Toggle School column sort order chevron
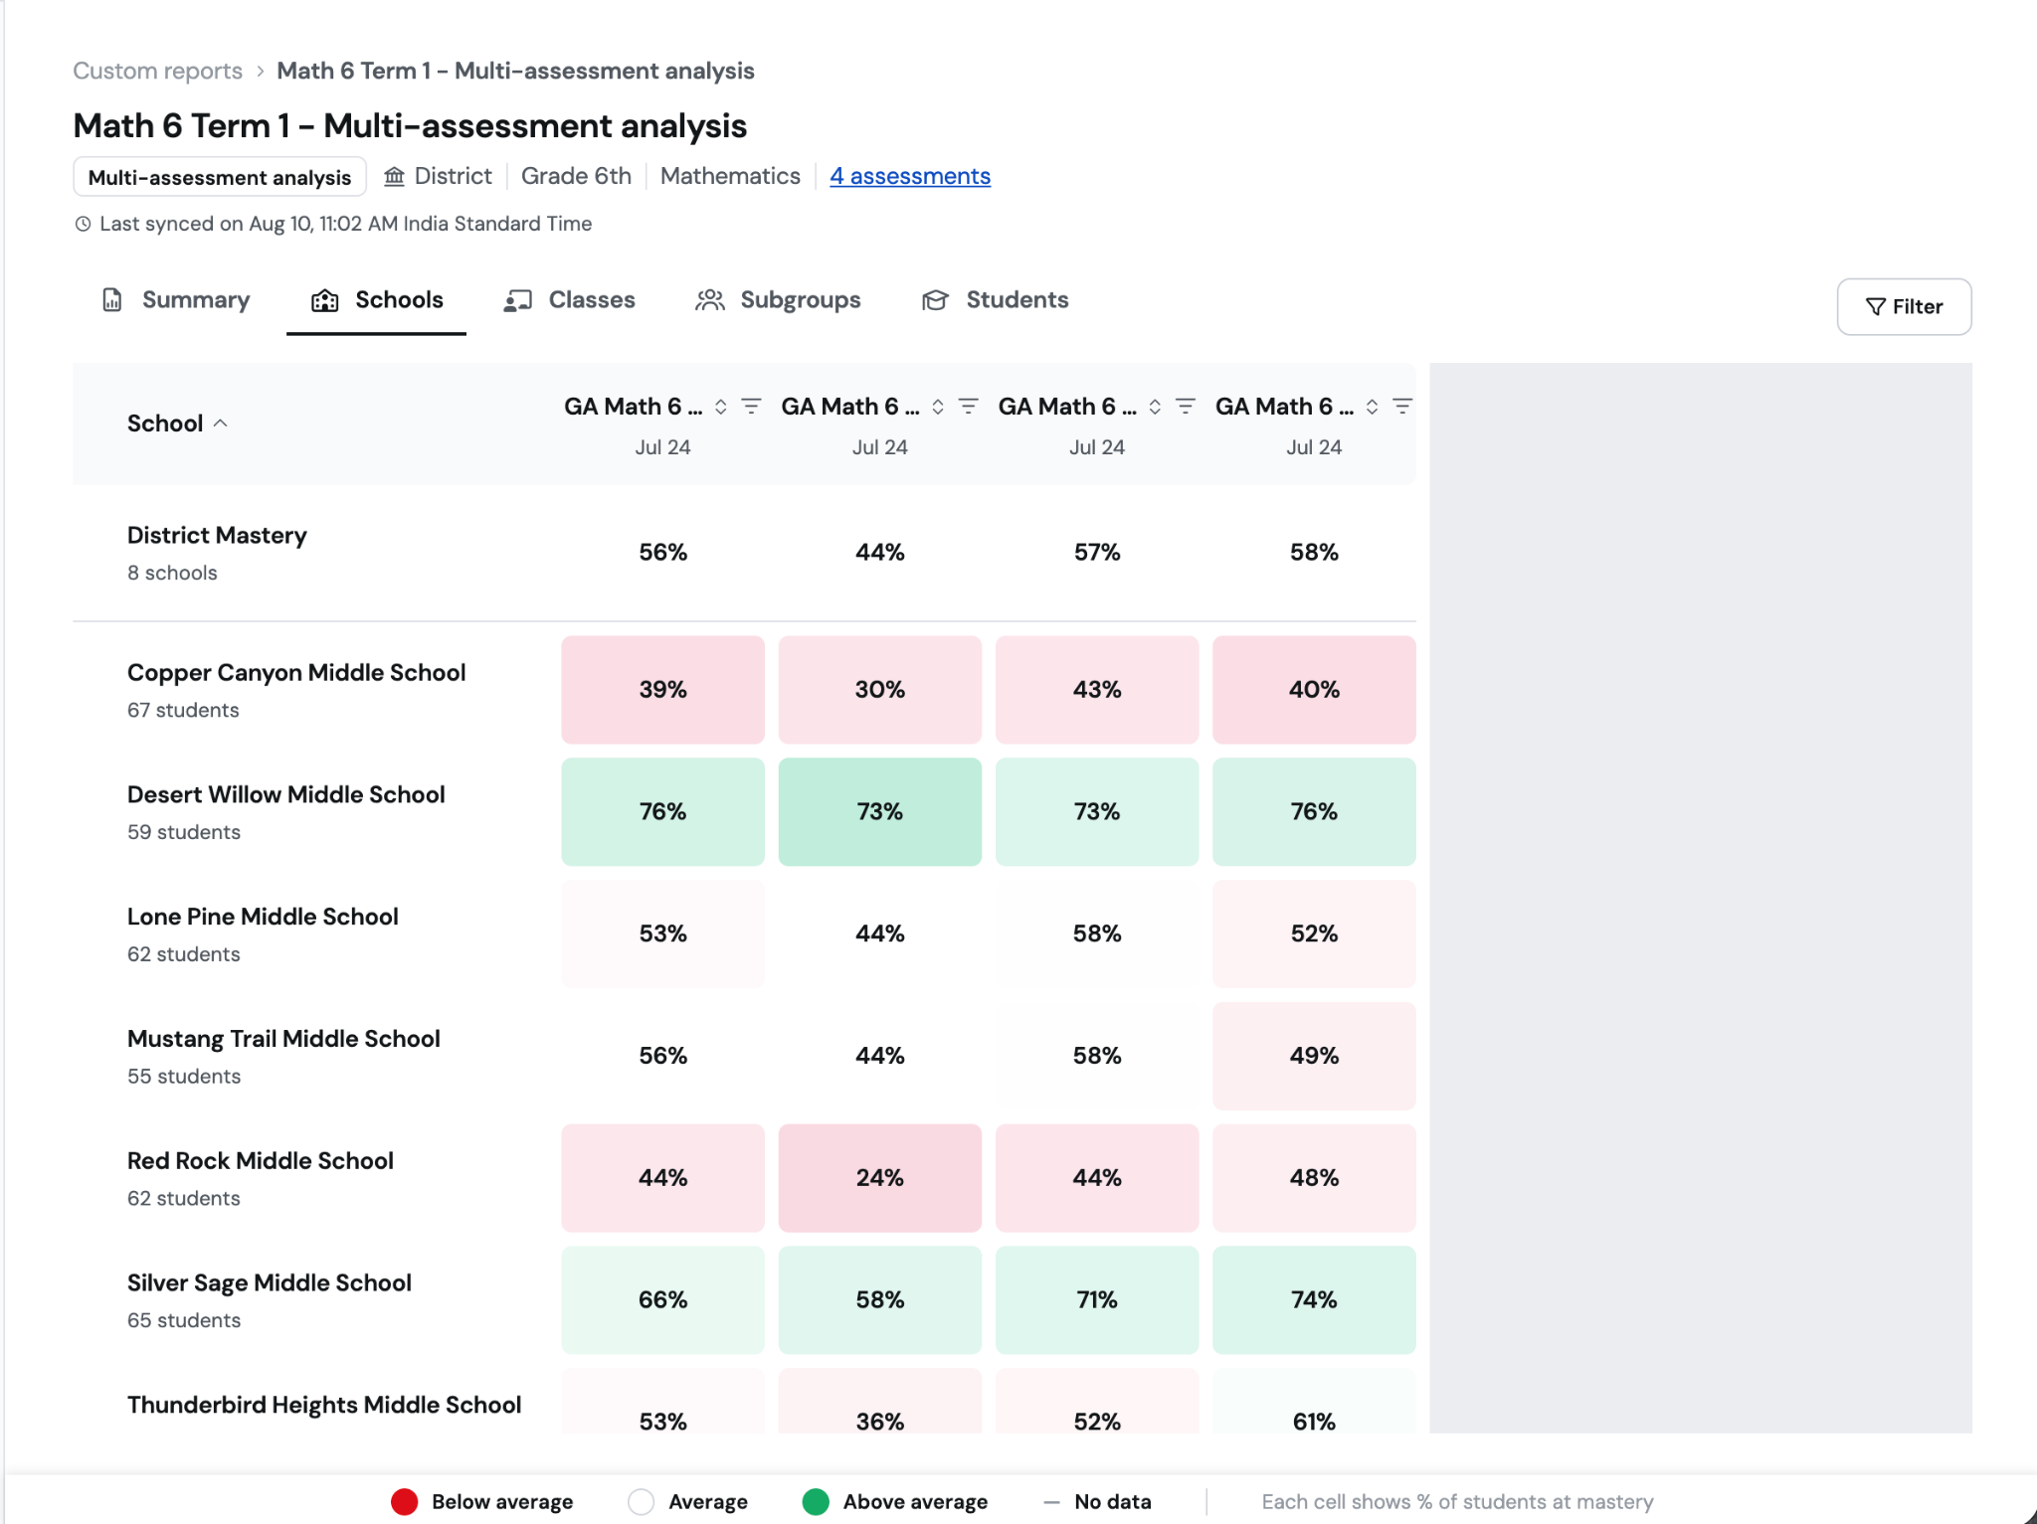Image resolution: width=2037 pixels, height=1524 pixels. tap(221, 423)
